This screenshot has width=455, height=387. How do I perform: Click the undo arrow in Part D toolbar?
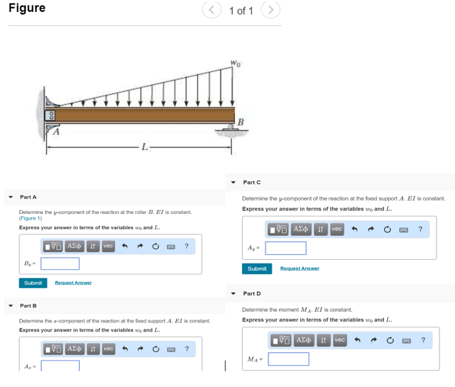click(x=356, y=340)
